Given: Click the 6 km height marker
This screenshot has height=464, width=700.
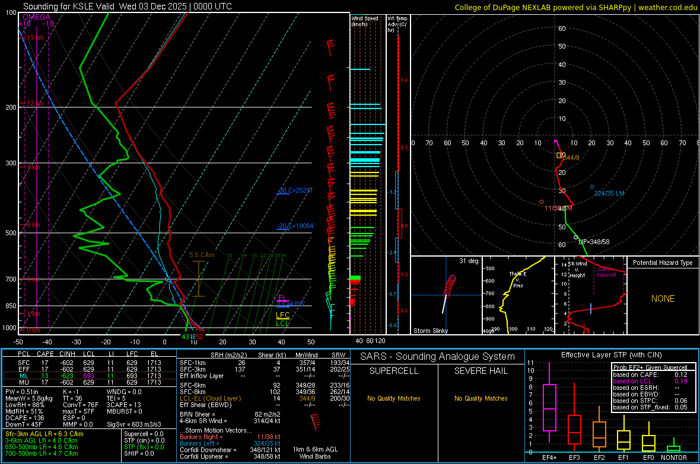Looking at the screenshot, I should 33,225.
